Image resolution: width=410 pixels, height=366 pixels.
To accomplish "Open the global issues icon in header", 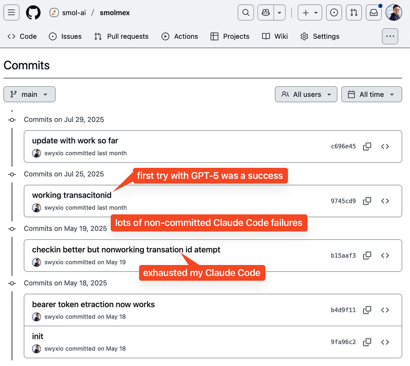I will point(334,13).
